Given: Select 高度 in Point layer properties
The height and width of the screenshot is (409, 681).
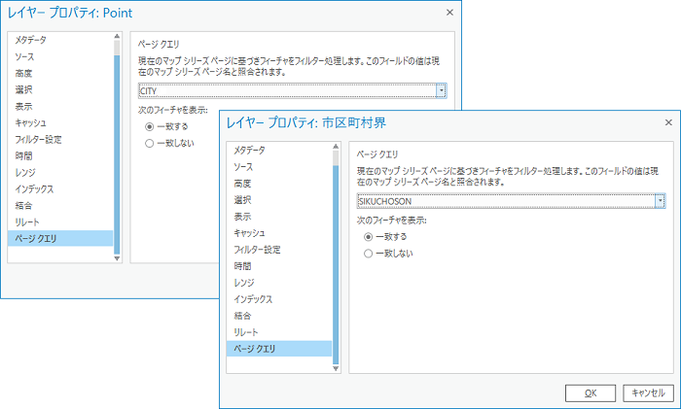Looking at the screenshot, I should (23, 73).
